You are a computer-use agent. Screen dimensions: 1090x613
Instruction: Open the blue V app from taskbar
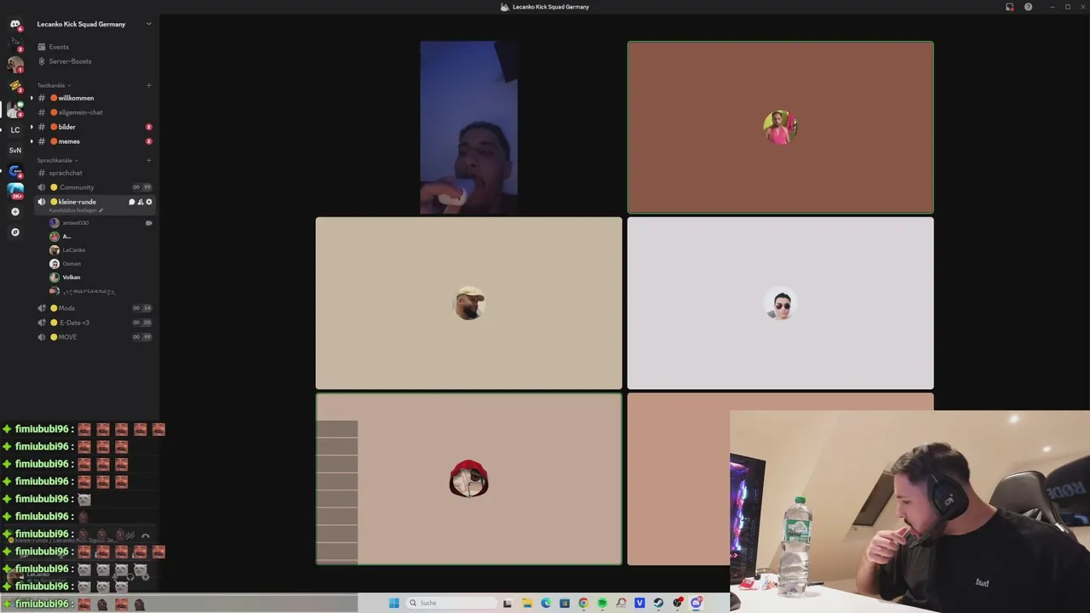tap(640, 603)
